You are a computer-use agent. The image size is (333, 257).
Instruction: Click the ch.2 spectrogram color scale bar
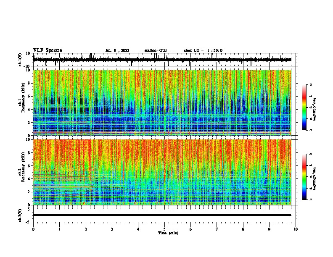tap(304, 177)
